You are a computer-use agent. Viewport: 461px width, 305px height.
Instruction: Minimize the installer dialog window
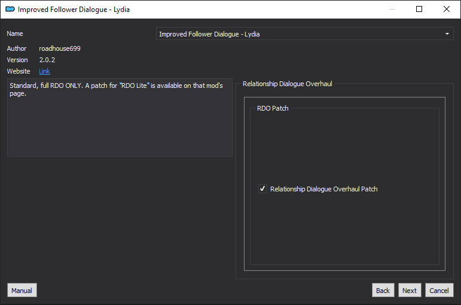(392, 9)
